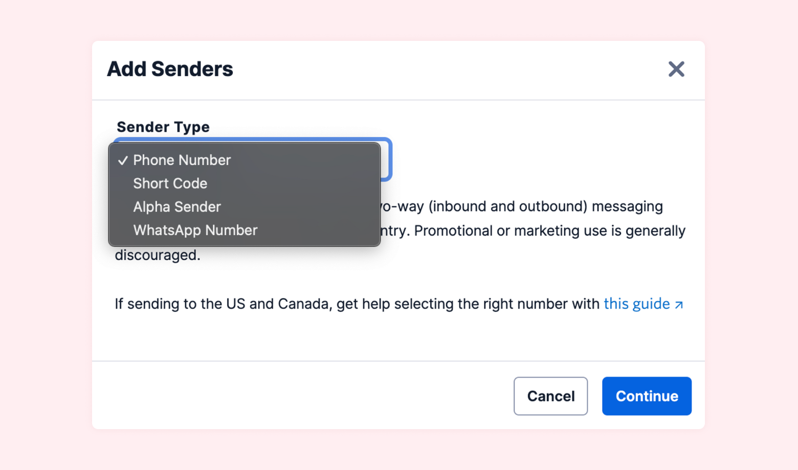The height and width of the screenshot is (470, 798).
Task: Pick Alpha Sender as sender type
Action: pos(177,207)
